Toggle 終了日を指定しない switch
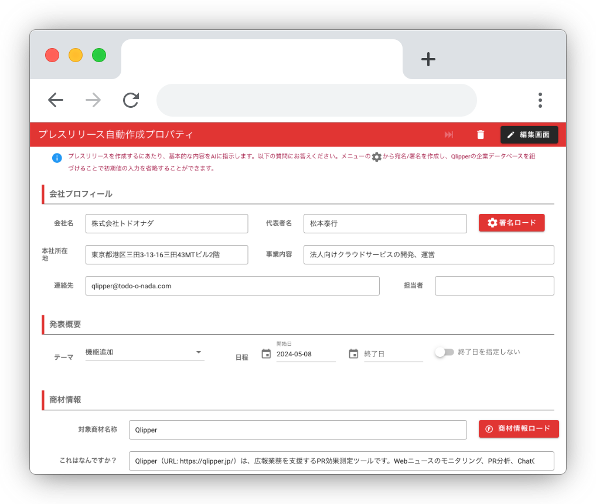 pos(444,352)
